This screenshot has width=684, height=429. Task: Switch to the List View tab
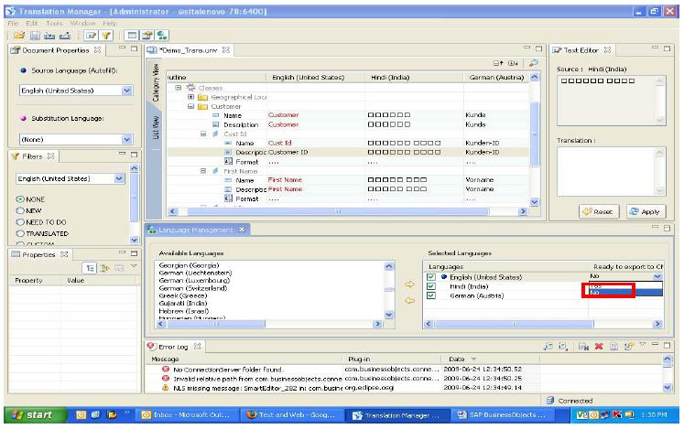tap(156, 127)
